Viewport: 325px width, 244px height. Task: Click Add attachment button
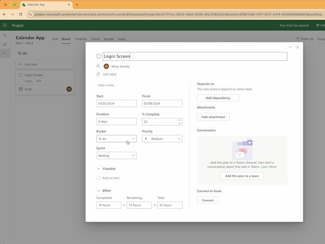(x=213, y=117)
